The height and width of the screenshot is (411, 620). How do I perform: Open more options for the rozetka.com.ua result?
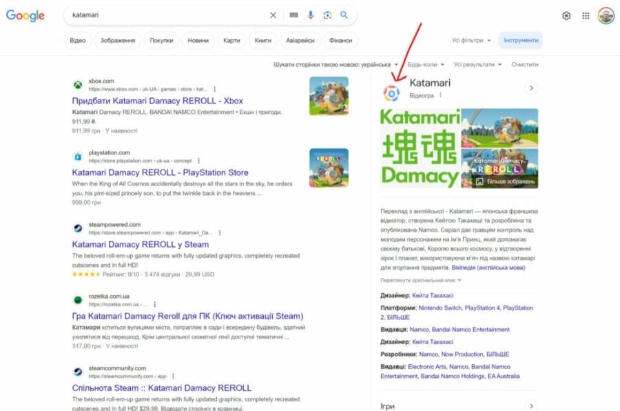[155, 305]
